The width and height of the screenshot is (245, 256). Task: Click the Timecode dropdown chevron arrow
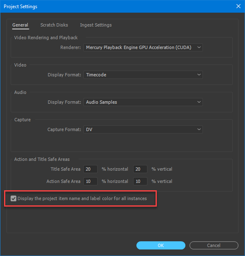pos(199,75)
